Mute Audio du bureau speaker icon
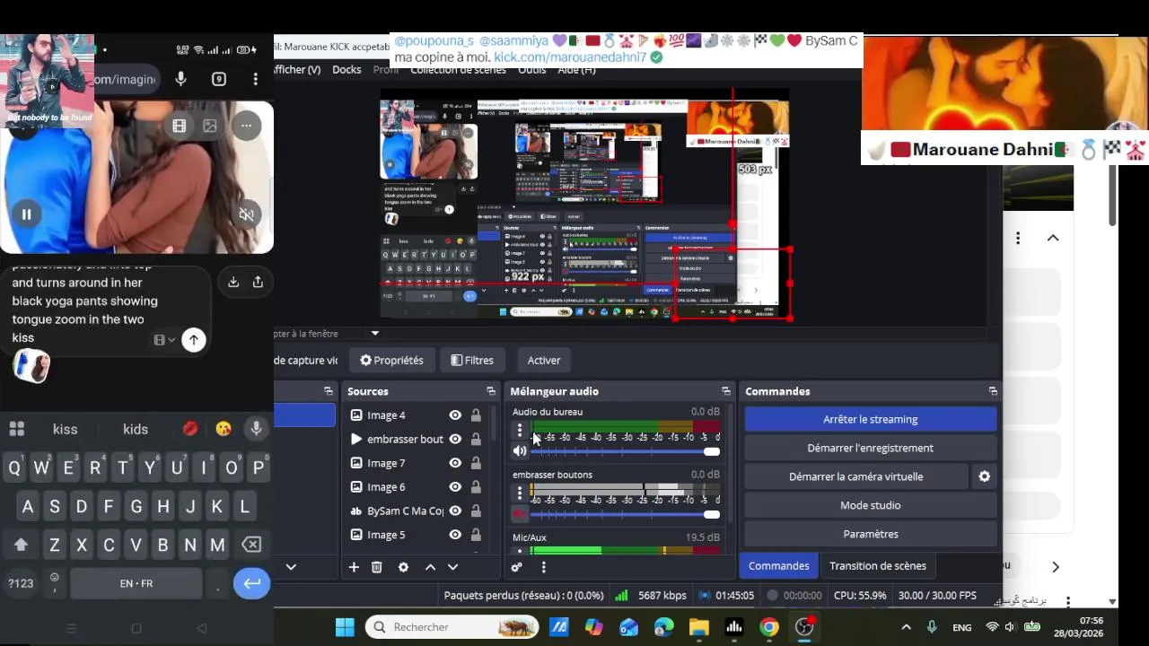Image resolution: width=1149 pixels, height=646 pixels. point(520,451)
